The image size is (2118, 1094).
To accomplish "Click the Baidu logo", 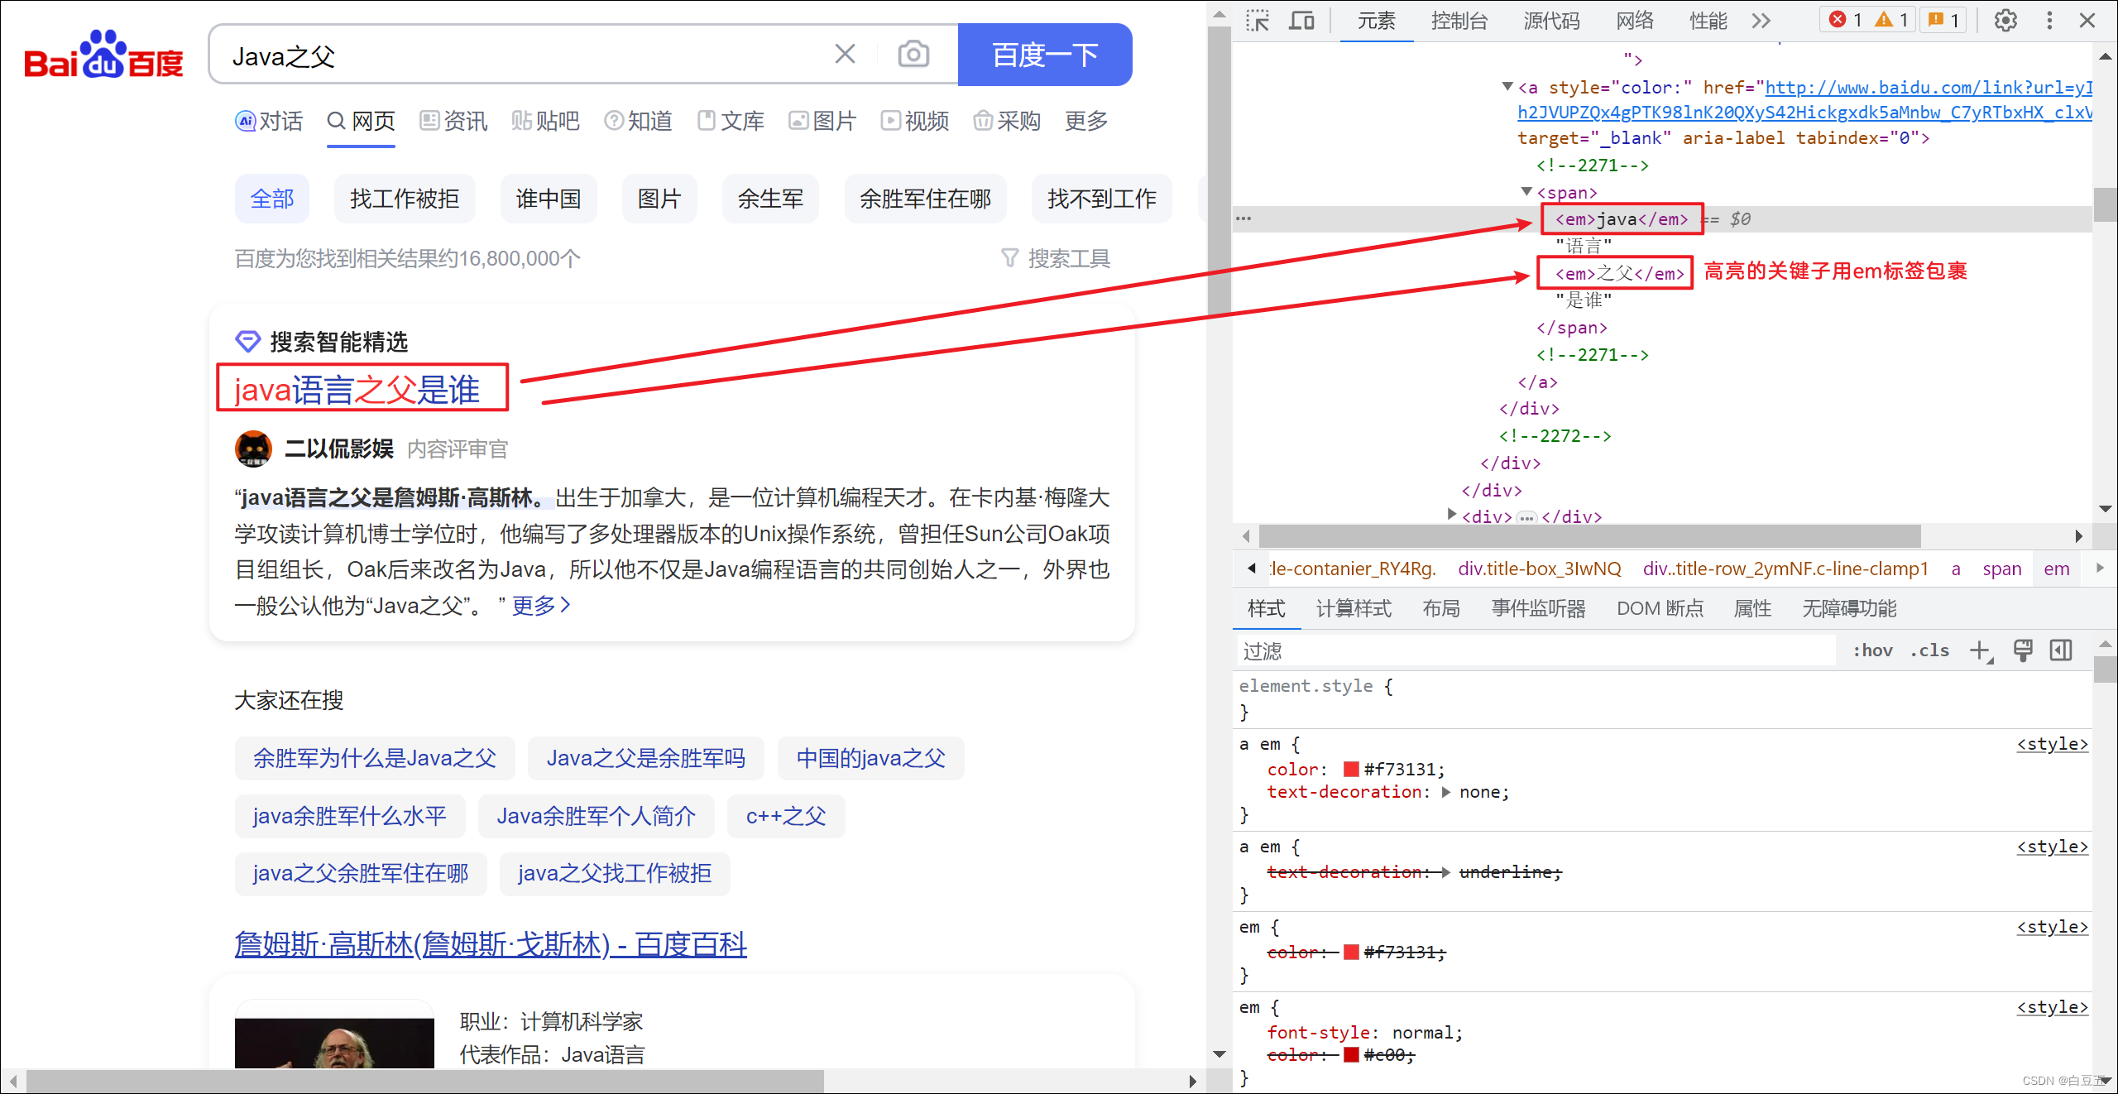I will tap(103, 55).
